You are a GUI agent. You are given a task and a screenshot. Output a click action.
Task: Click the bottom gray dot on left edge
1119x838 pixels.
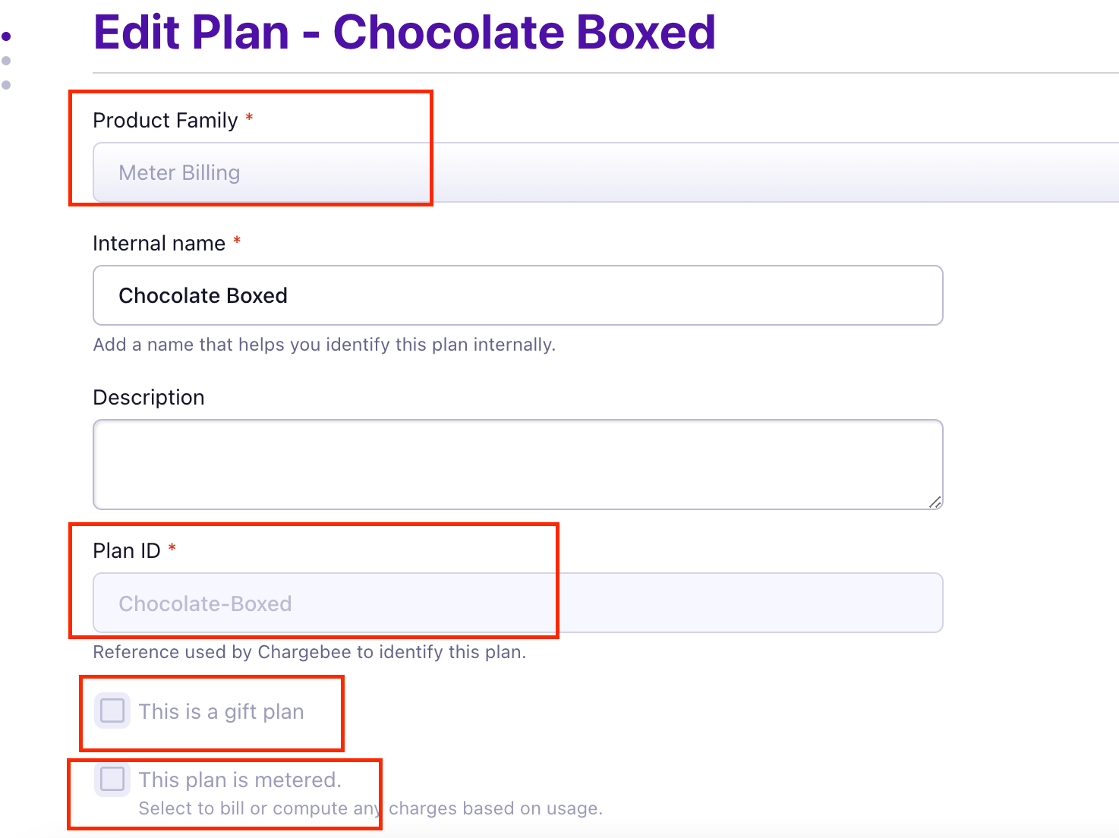7,85
